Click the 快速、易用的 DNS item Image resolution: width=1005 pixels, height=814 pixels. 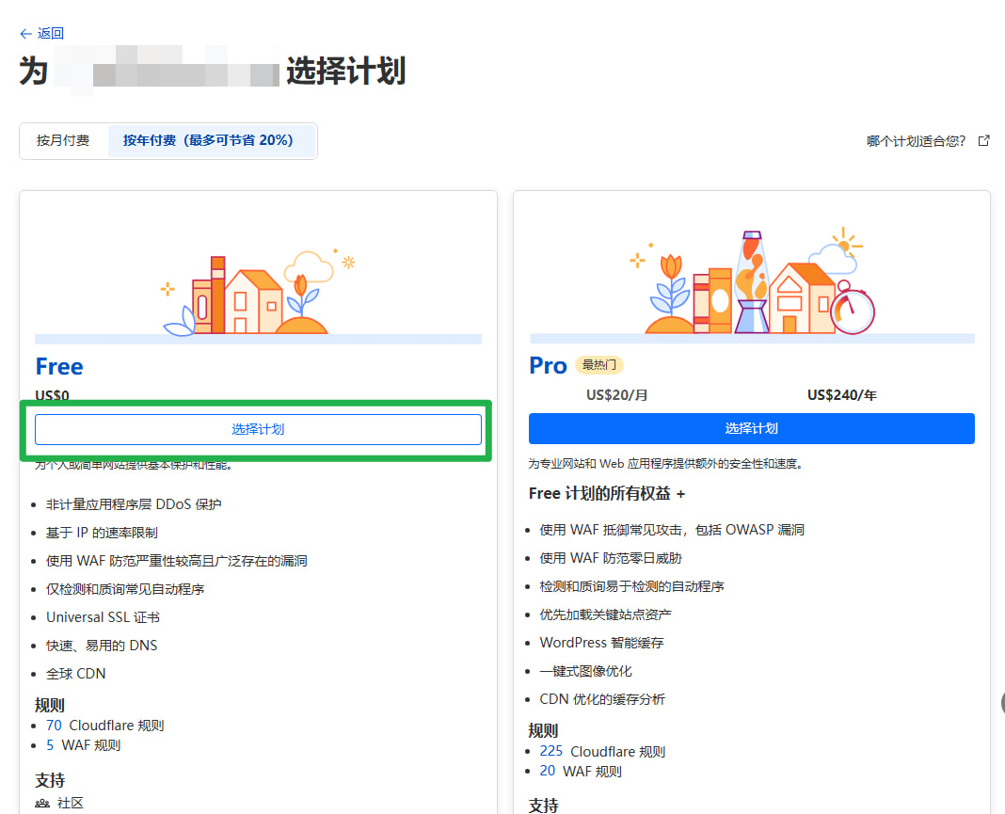(102, 646)
